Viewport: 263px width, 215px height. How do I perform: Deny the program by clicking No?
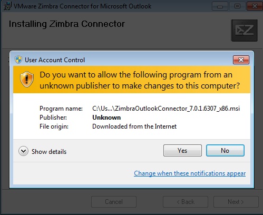(x=225, y=151)
